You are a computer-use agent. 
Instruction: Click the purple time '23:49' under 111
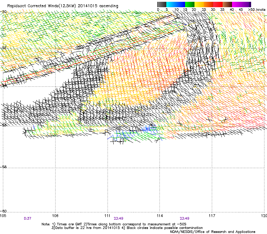click(x=118, y=219)
